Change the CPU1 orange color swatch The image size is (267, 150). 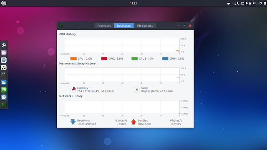73,58
